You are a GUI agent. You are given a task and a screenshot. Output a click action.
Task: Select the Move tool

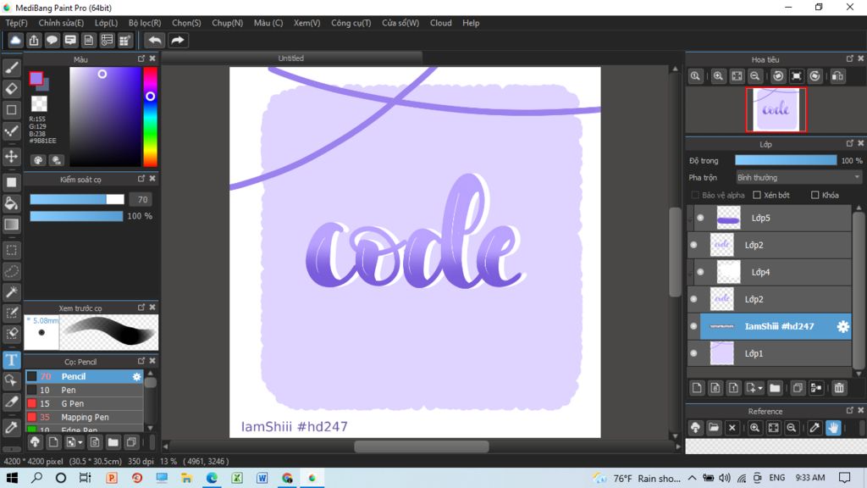[12, 157]
